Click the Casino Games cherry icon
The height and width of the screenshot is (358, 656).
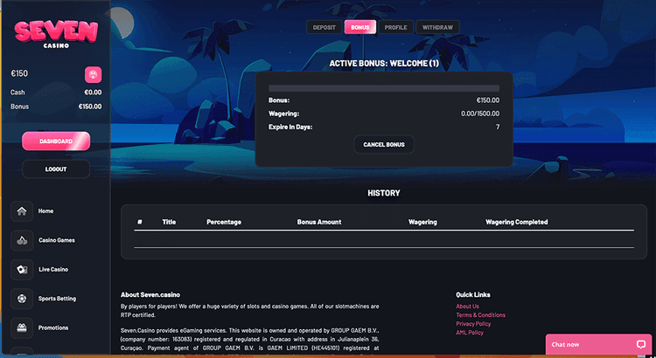click(22, 240)
